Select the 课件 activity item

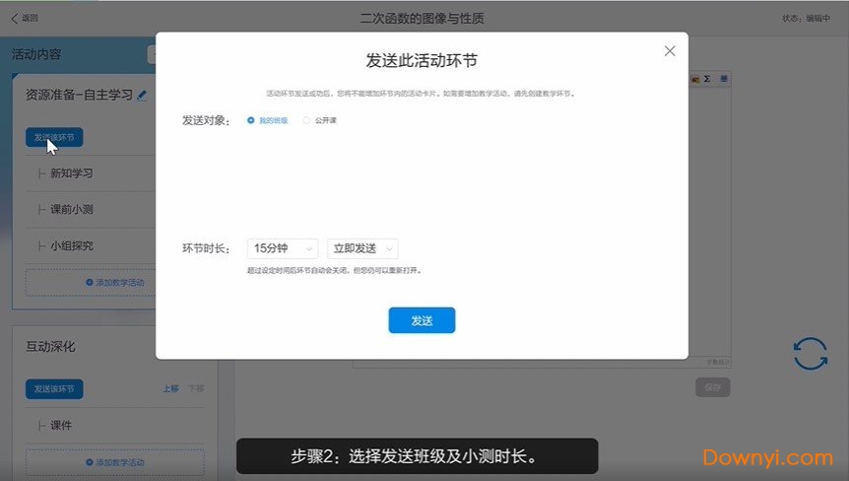coord(61,426)
